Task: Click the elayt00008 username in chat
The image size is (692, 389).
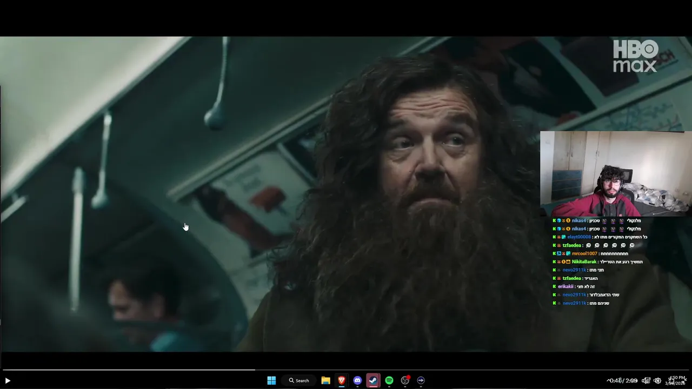Action: tap(579, 237)
